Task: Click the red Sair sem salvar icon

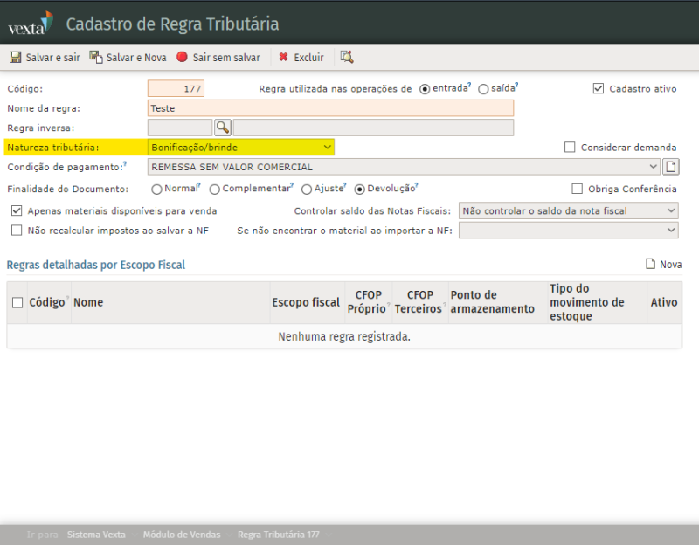Action: [182, 58]
